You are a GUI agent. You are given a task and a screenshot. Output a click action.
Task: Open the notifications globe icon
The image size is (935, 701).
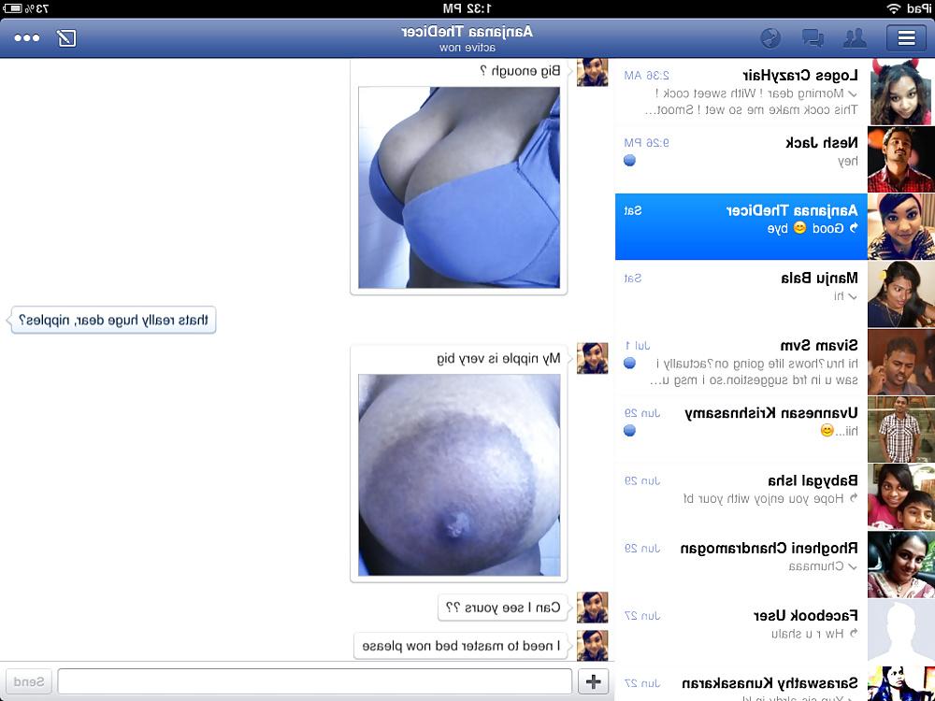point(770,38)
